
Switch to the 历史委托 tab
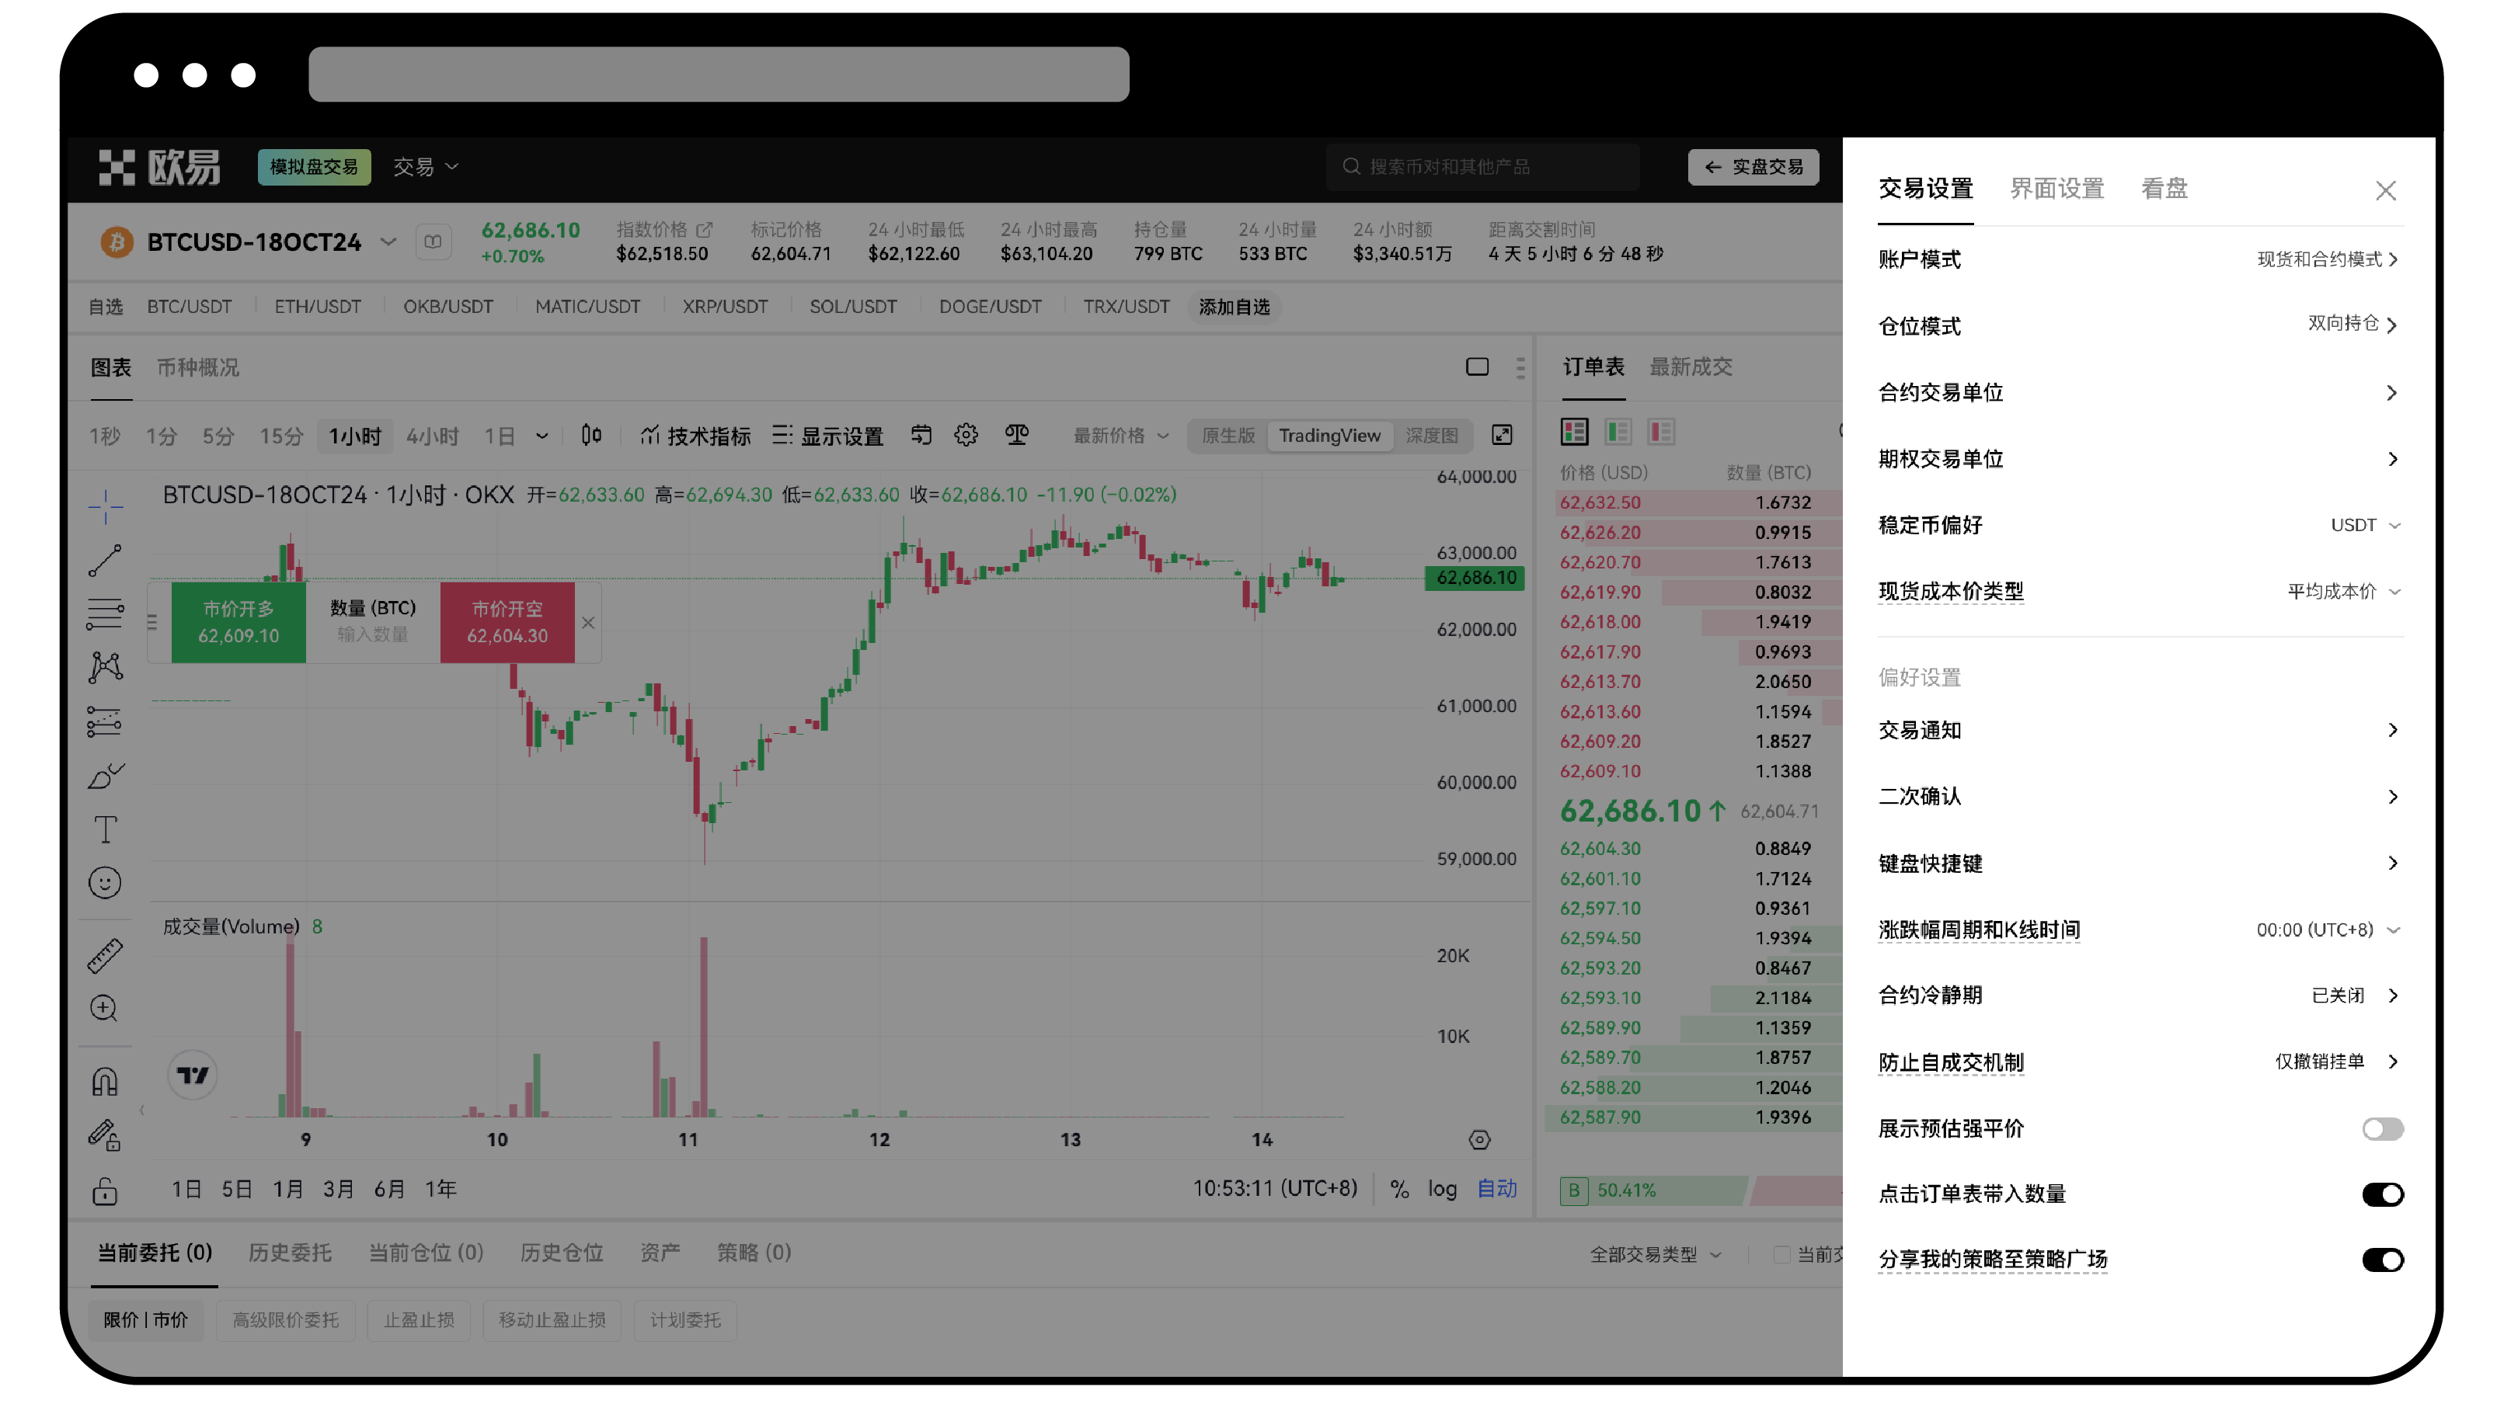tap(290, 1253)
